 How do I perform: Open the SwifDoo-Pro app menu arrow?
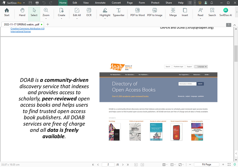(x=24, y=3)
